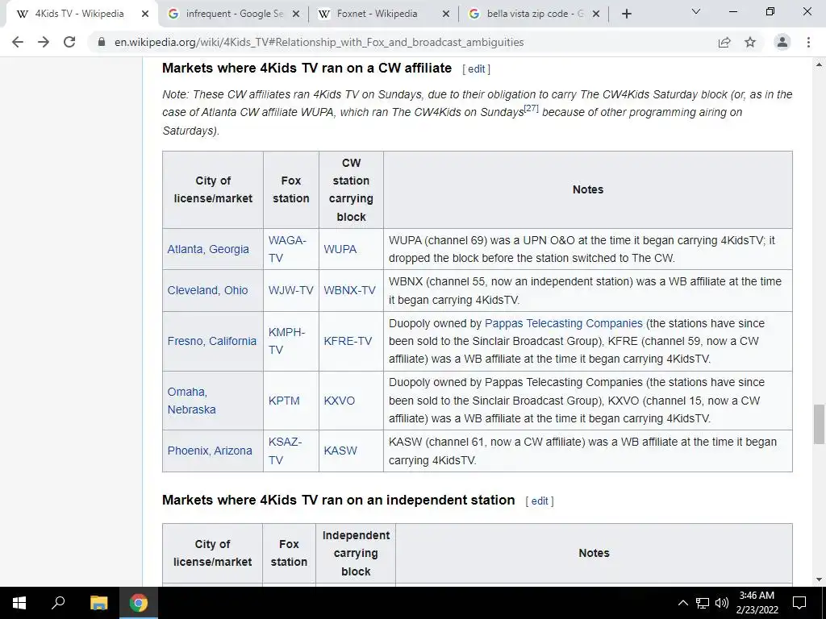Click the page vertical scrollbar thumb
Image resolution: width=826 pixels, height=619 pixels.
819,424
